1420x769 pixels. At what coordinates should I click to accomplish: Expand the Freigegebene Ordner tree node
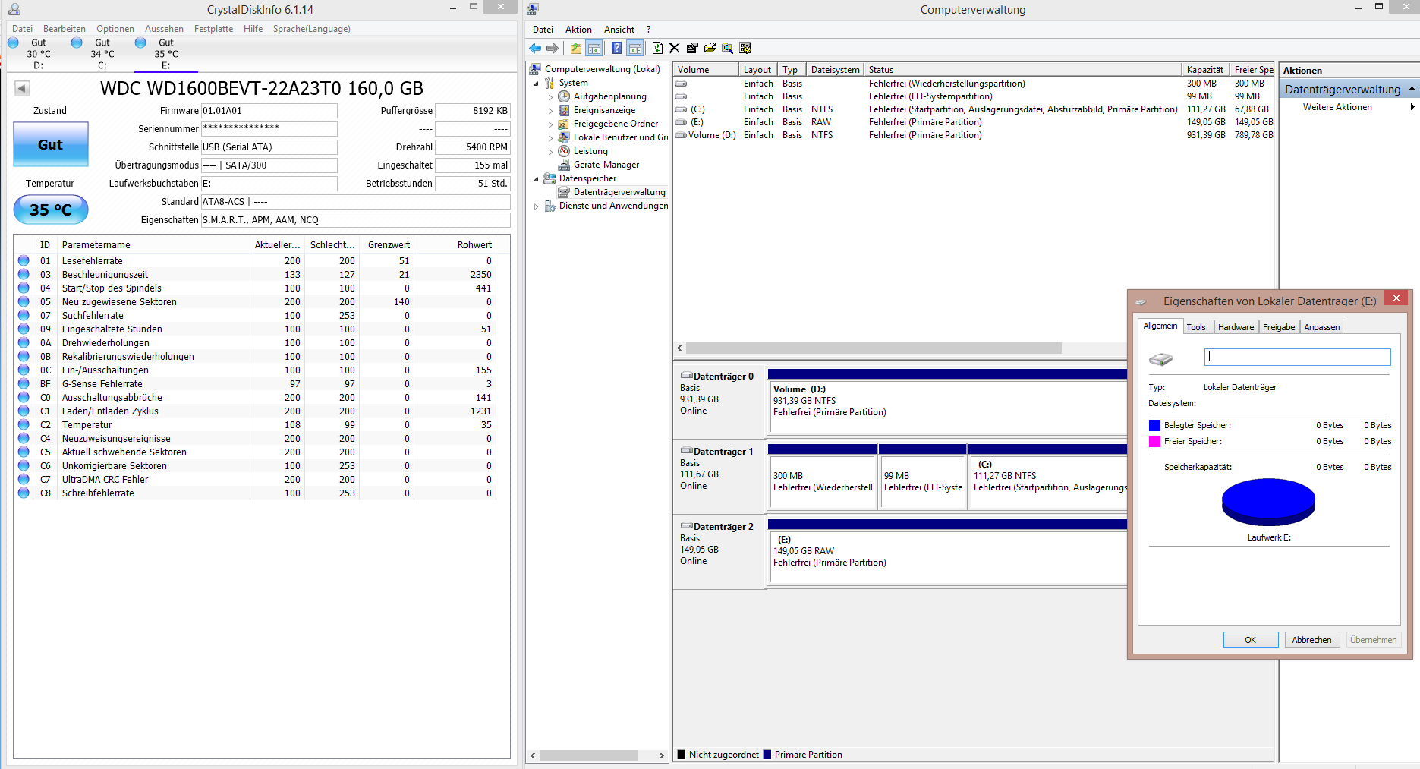550,124
